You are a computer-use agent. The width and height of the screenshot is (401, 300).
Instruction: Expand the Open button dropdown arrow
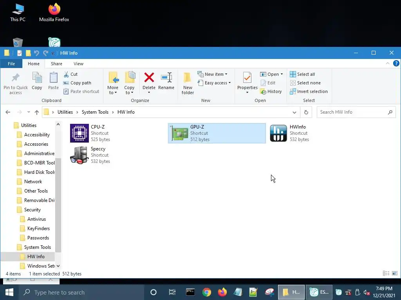click(x=282, y=74)
